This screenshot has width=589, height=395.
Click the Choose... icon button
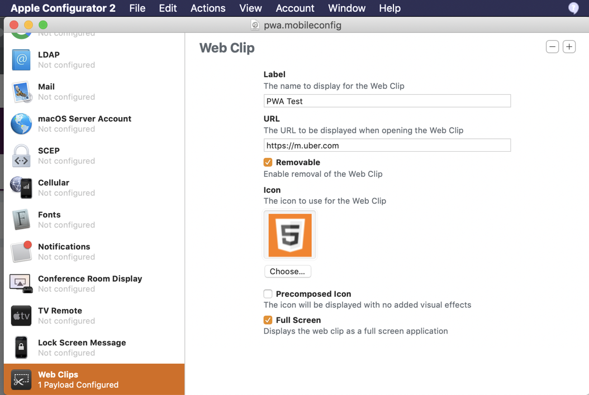[287, 272]
